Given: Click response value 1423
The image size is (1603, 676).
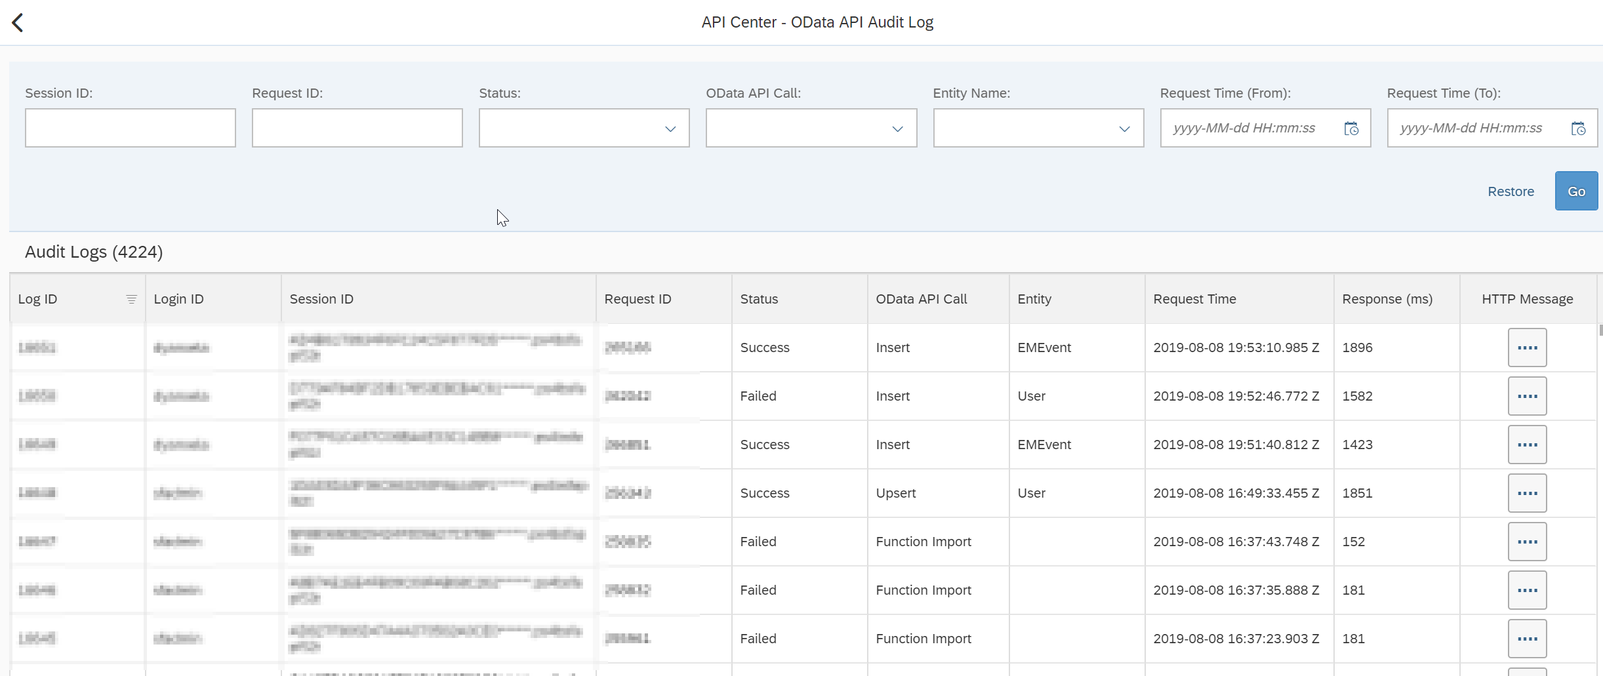Looking at the screenshot, I should [x=1357, y=445].
